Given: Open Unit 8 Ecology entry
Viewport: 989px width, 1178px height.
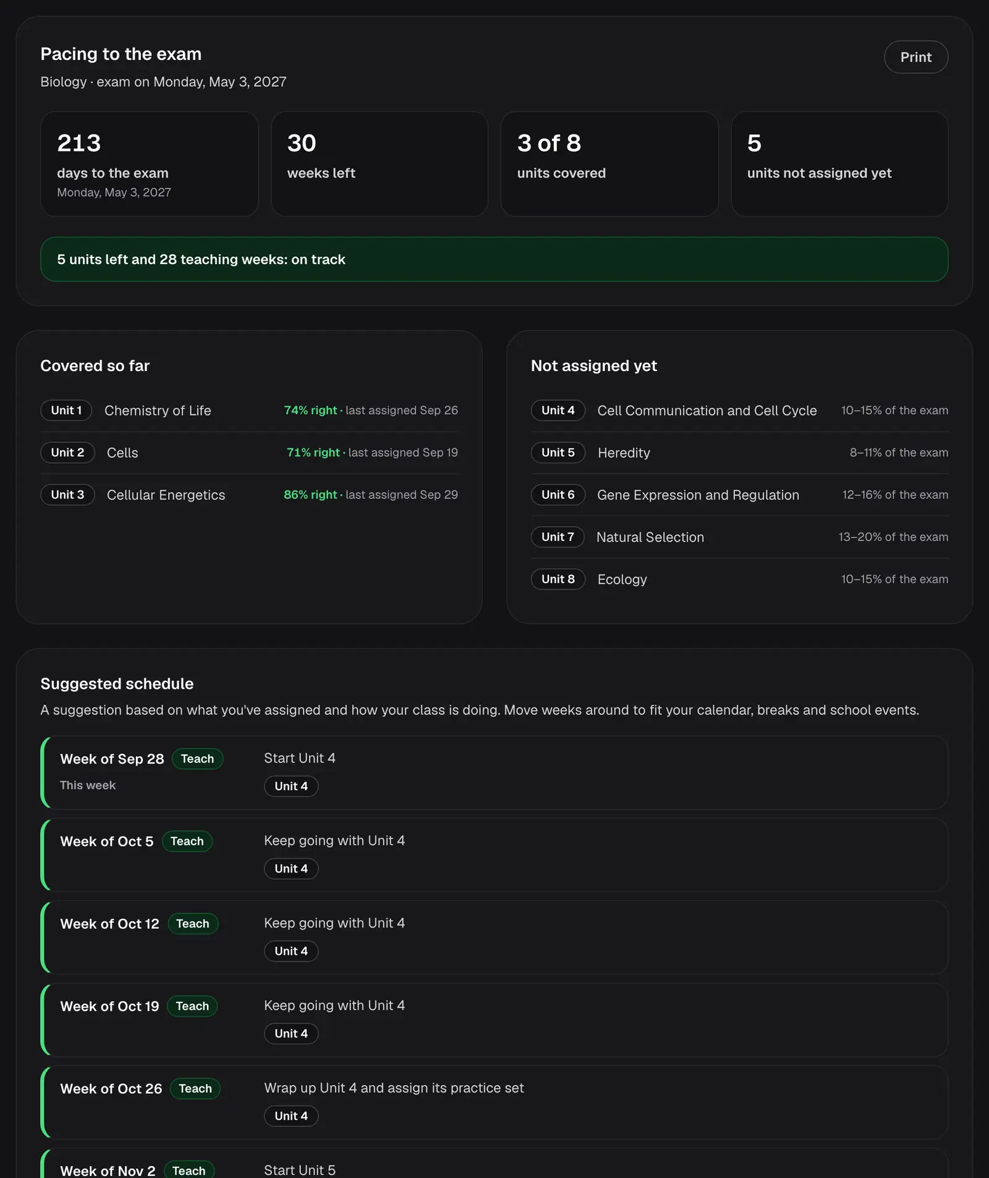Looking at the screenshot, I should (739, 579).
